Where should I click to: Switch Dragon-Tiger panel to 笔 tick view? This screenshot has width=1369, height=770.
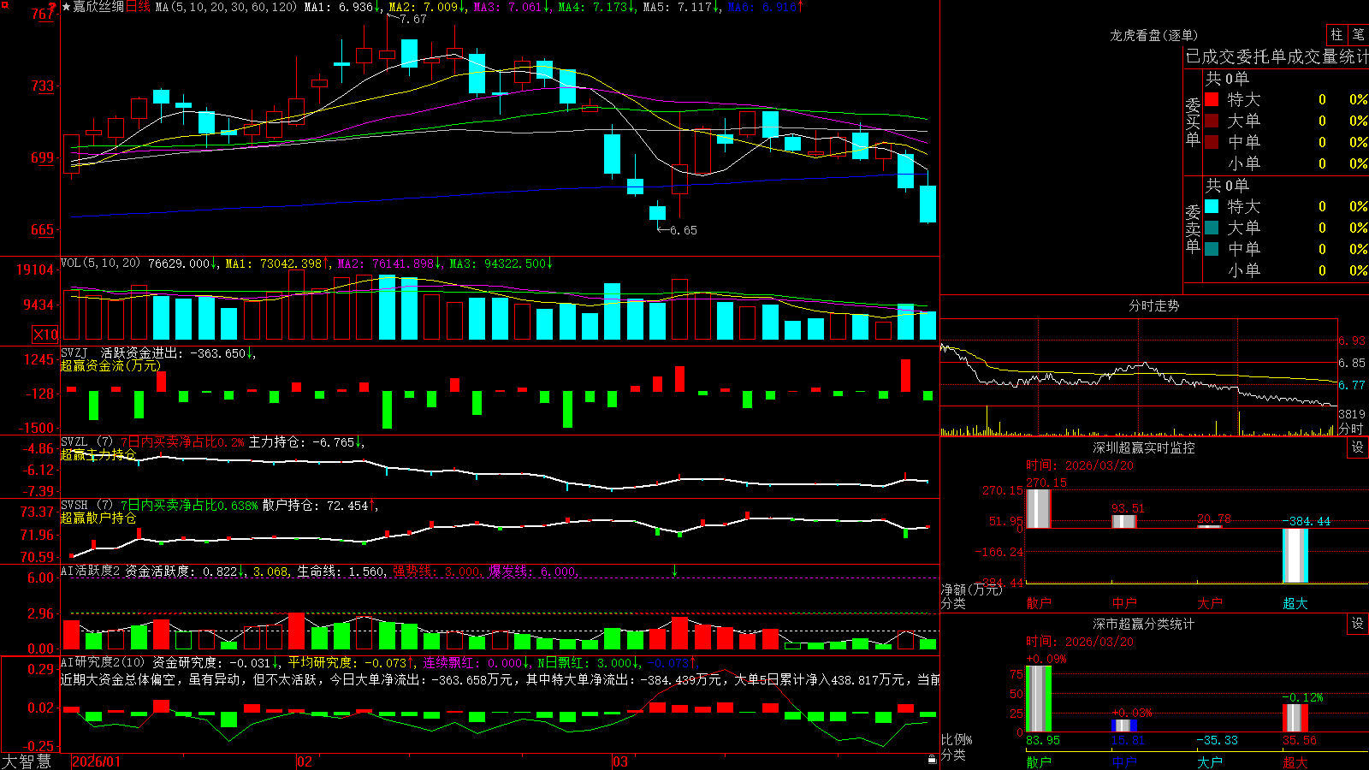click(x=1358, y=34)
